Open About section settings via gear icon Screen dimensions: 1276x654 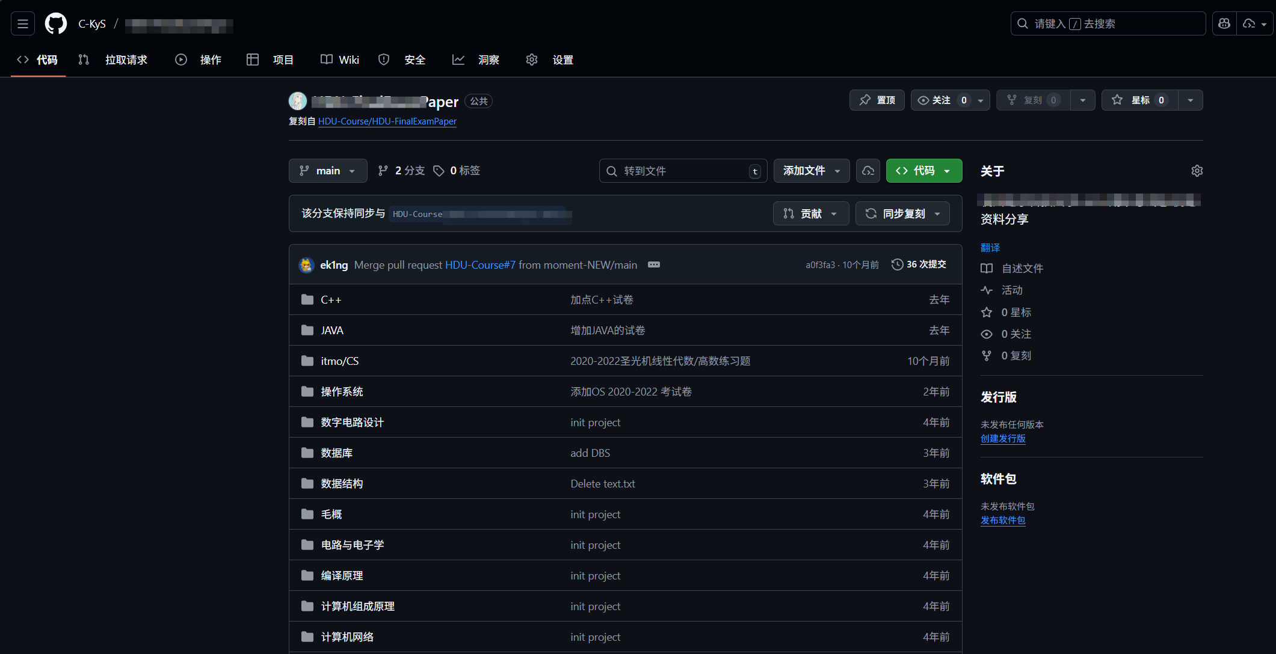pyautogui.click(x=1197, y=171)
